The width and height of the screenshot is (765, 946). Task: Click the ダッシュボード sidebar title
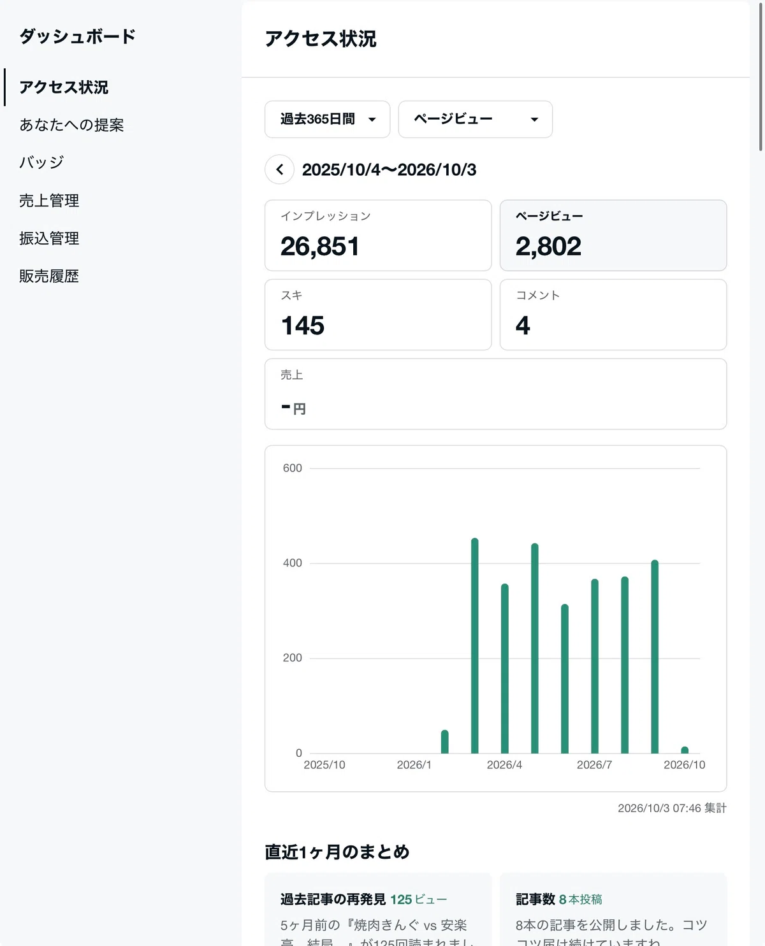[78, 36]
